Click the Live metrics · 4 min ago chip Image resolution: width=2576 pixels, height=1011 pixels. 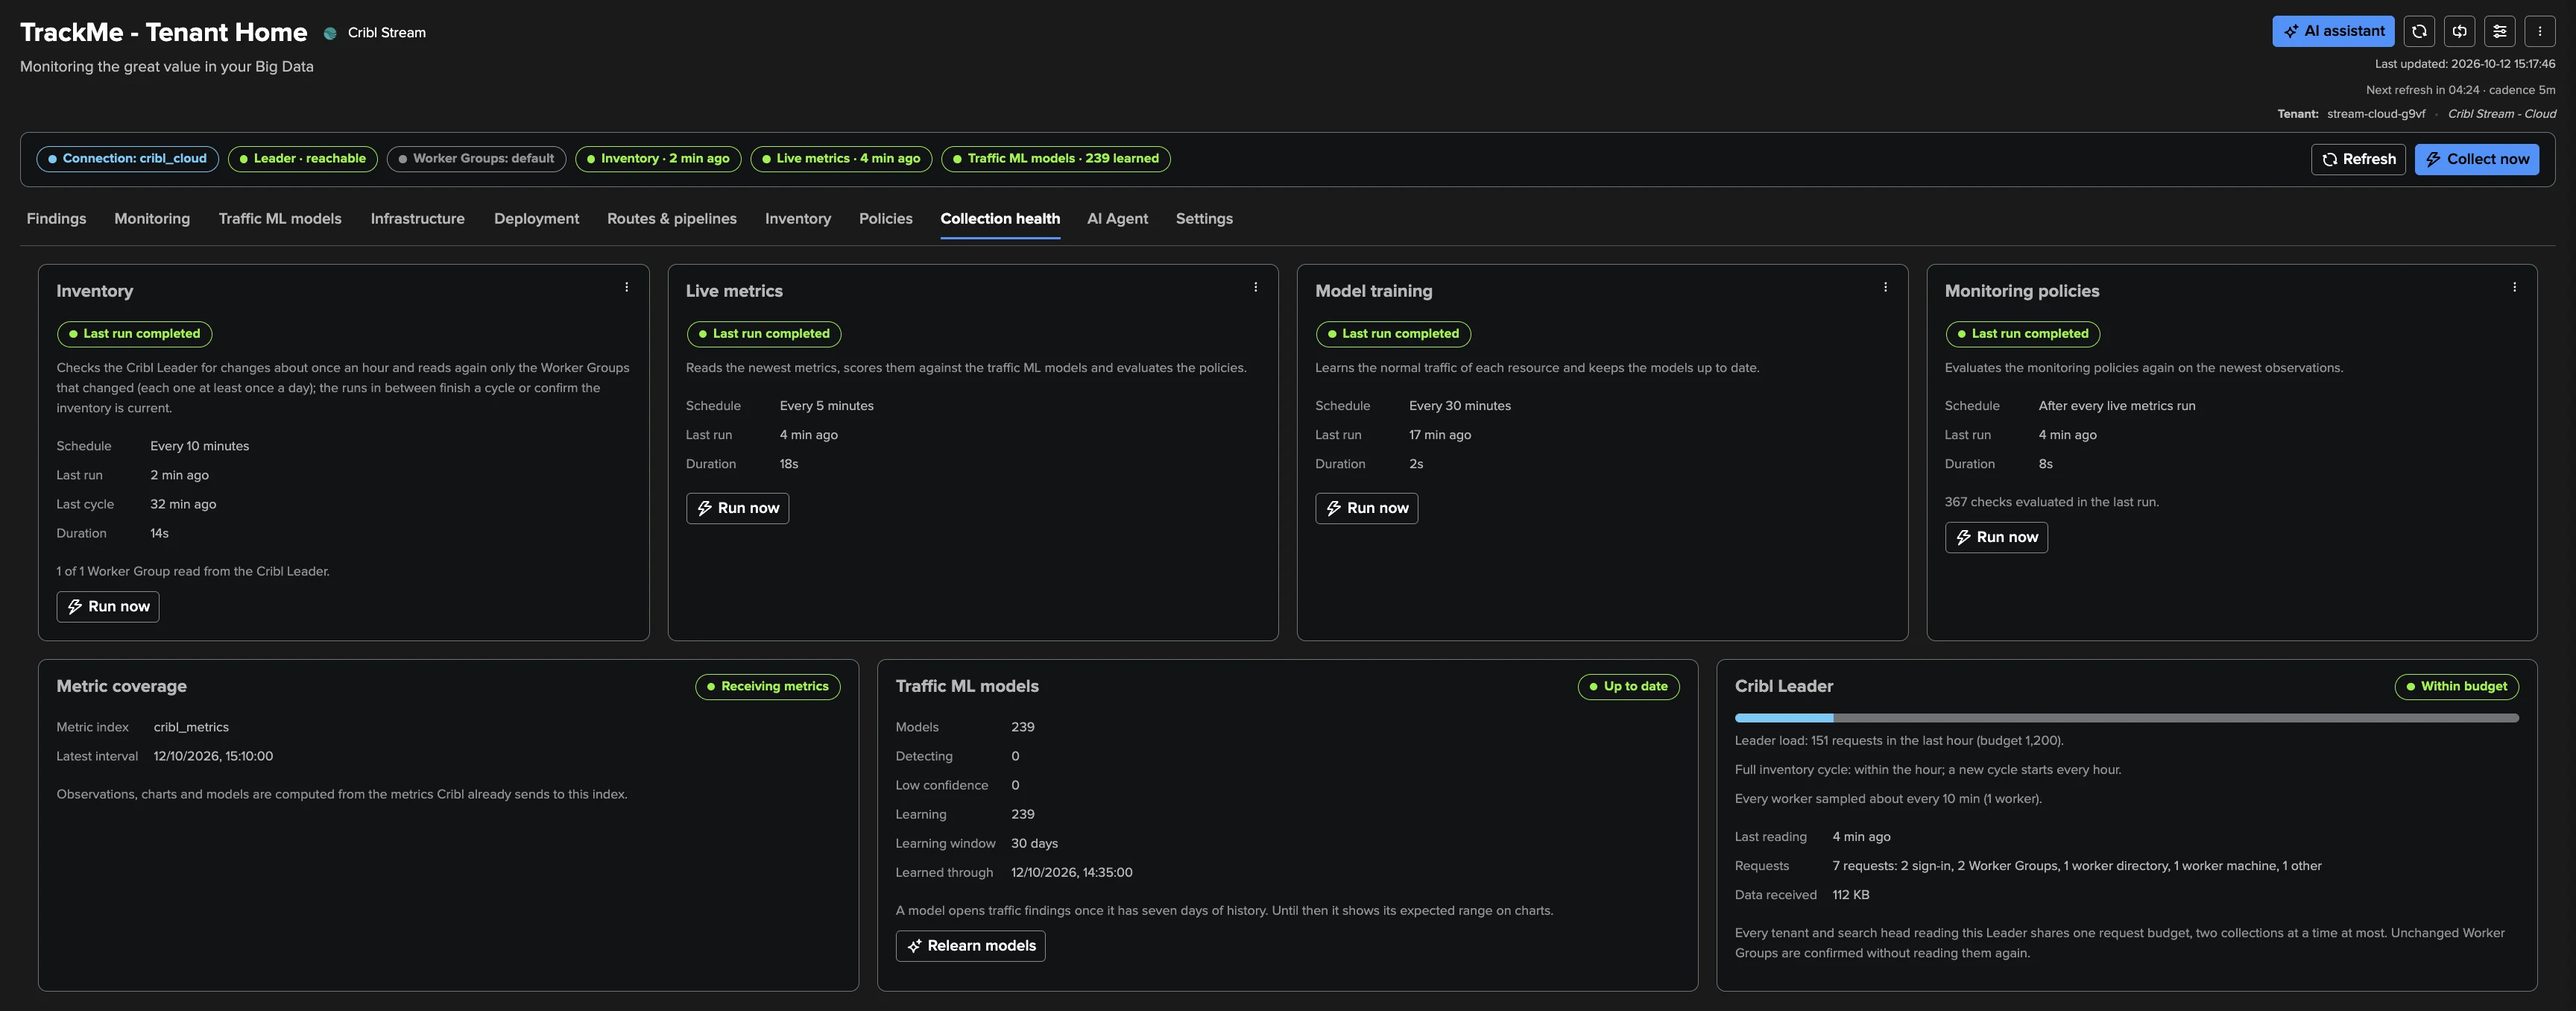(x=841, y=159)
